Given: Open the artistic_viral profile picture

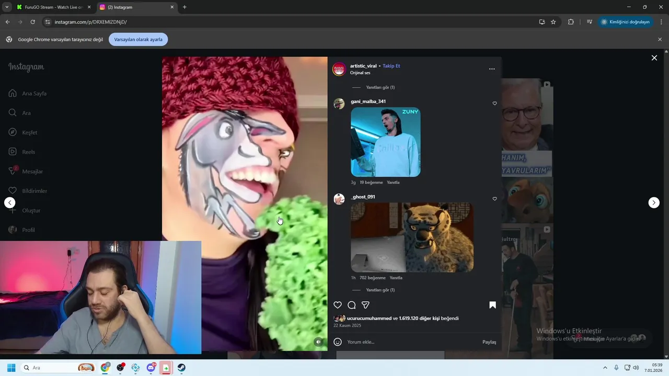Looking at the screenshot, I should pos(339,69).
